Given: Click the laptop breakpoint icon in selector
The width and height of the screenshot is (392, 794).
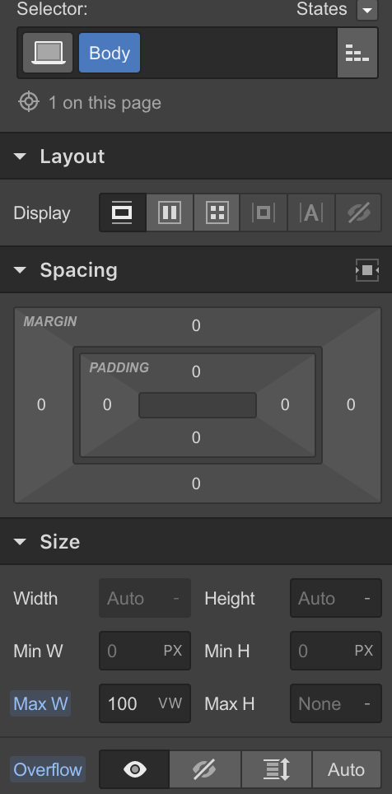Looking at the screenshot, I should coord(48,53).
